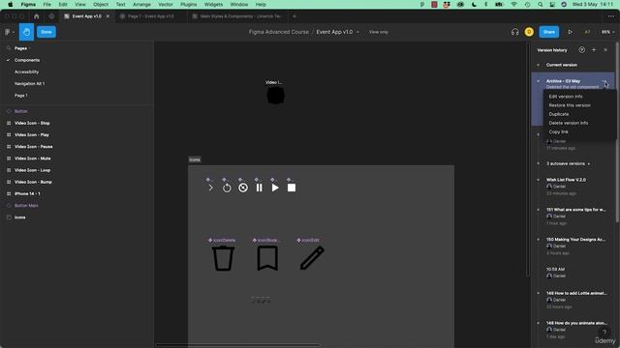Click the mute circle icon on canvas
The height and width of the screenshot is (348, 620).
[243, 188]
